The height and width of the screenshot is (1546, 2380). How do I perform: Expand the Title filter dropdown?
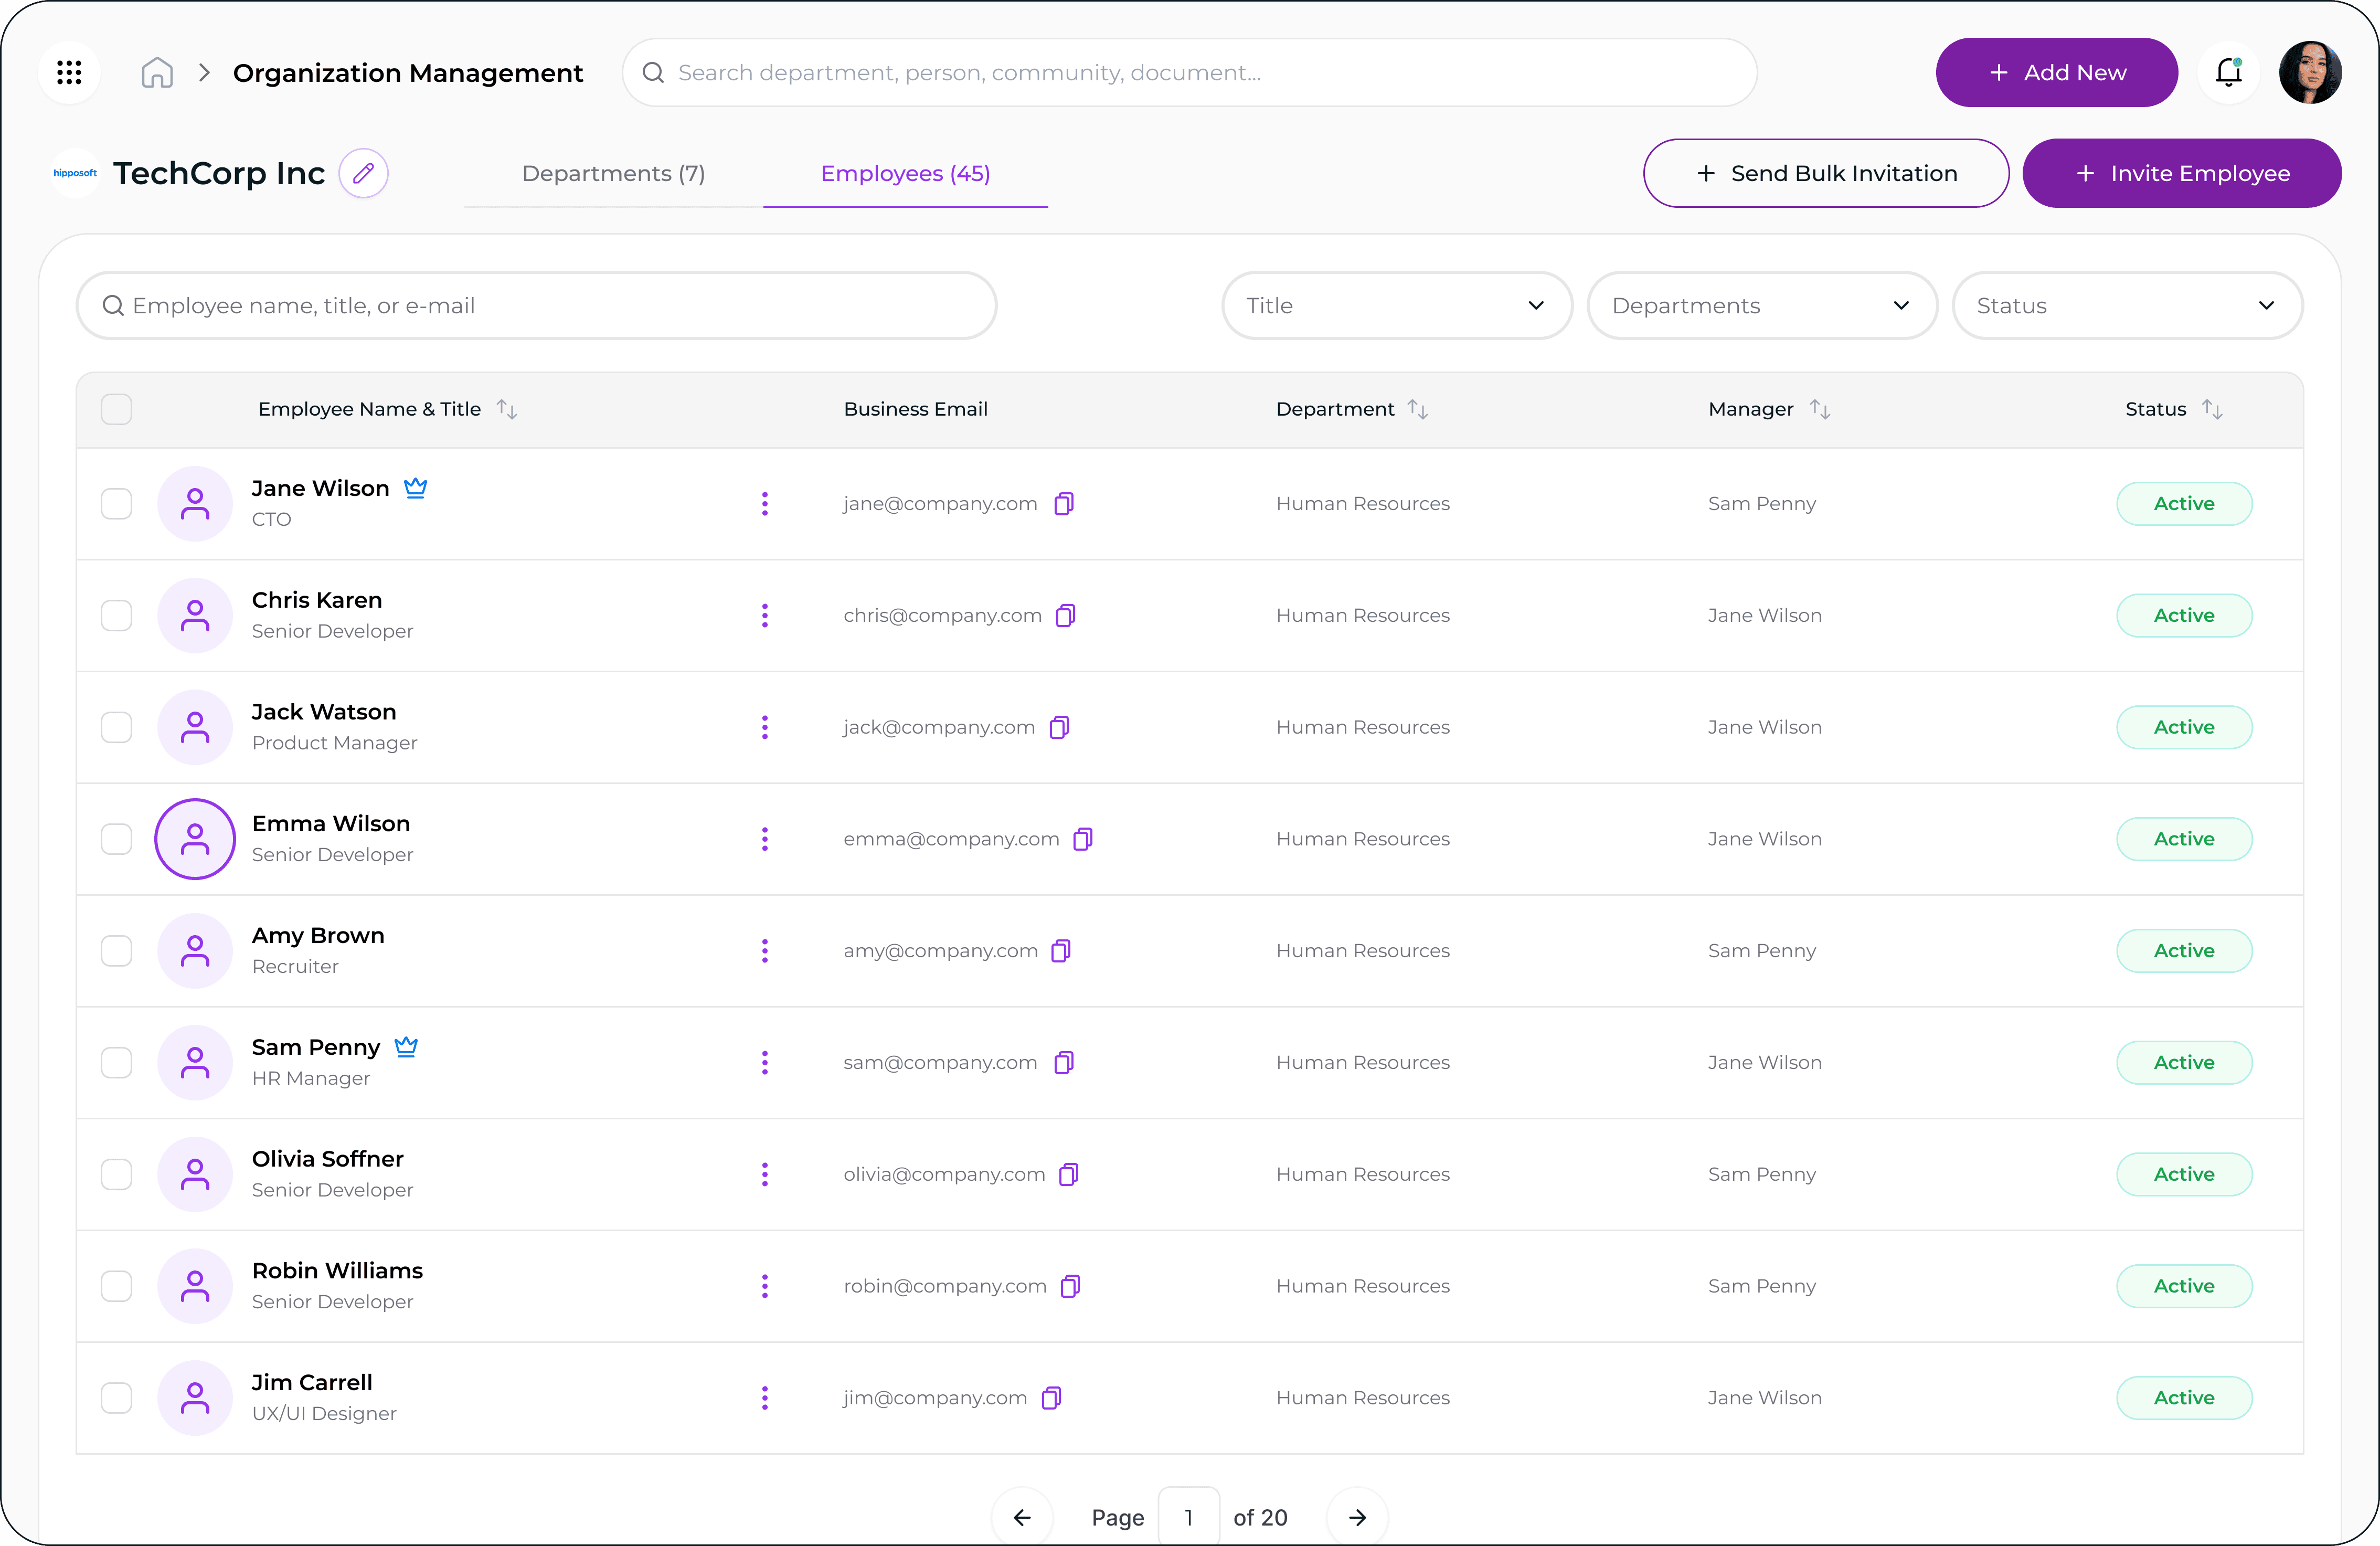(1396, 306)
